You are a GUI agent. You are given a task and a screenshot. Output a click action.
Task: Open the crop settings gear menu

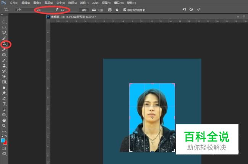117,10
